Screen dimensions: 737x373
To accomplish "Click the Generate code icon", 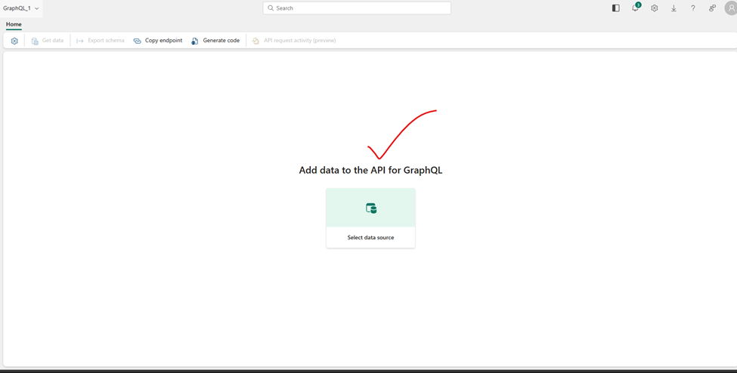I will pyautogui.click(x=195, y=41).
